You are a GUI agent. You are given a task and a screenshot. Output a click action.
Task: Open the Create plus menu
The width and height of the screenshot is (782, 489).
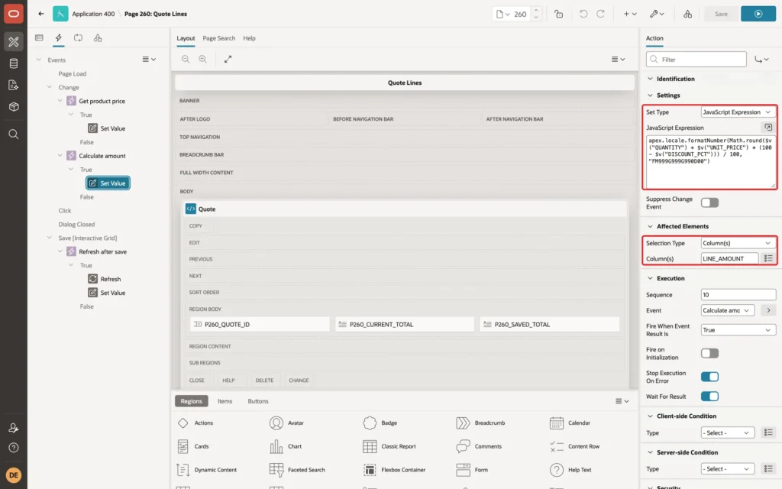point(630,14)
